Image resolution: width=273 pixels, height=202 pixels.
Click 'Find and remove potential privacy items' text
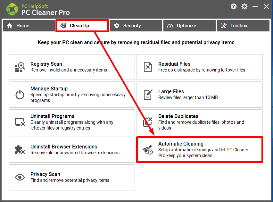click(x=70, y=180)
